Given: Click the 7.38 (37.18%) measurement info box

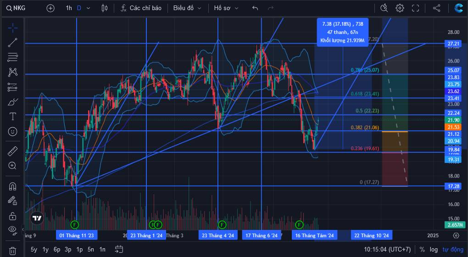Looking at the screenshot, I should [x=343, y=32].
